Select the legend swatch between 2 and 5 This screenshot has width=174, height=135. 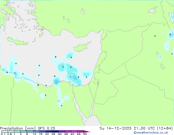click(x=24, y=131)
